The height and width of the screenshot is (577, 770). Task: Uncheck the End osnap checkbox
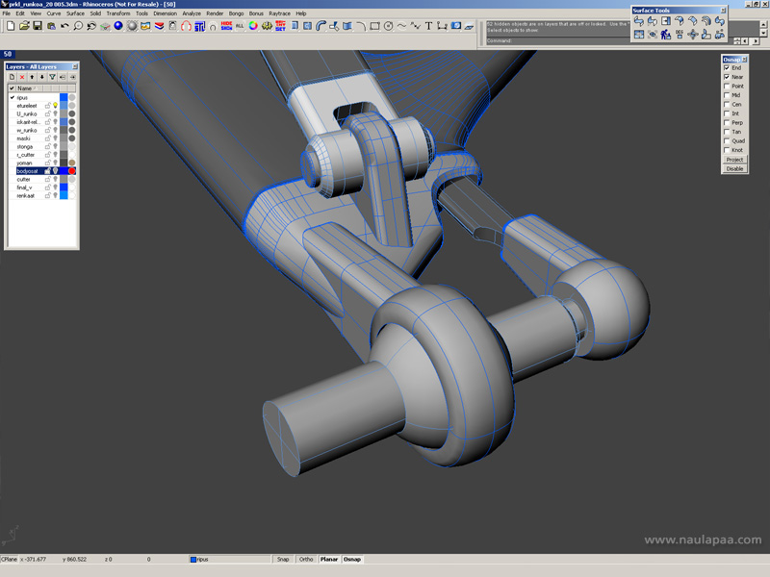tap(727, 68)
